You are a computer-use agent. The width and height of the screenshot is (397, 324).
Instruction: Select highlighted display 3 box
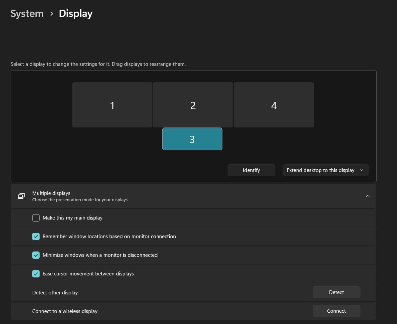coord(192,139)
